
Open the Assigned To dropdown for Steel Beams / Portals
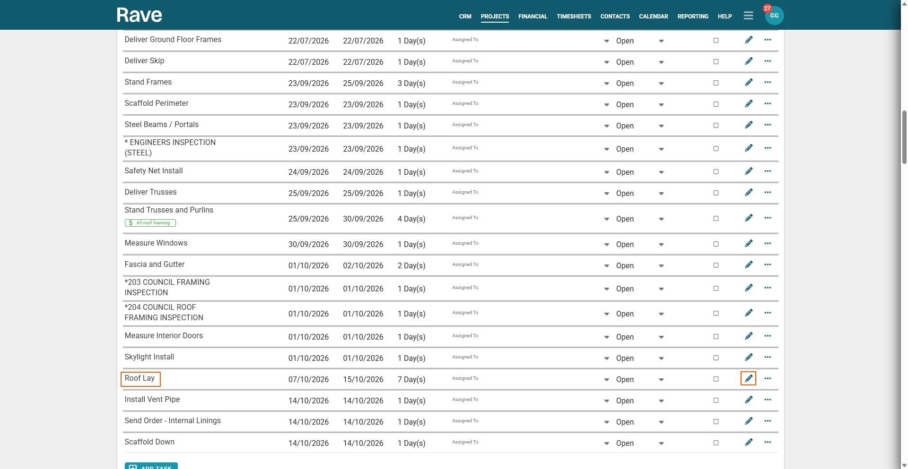pyautogui.click(x=606, y=126)
